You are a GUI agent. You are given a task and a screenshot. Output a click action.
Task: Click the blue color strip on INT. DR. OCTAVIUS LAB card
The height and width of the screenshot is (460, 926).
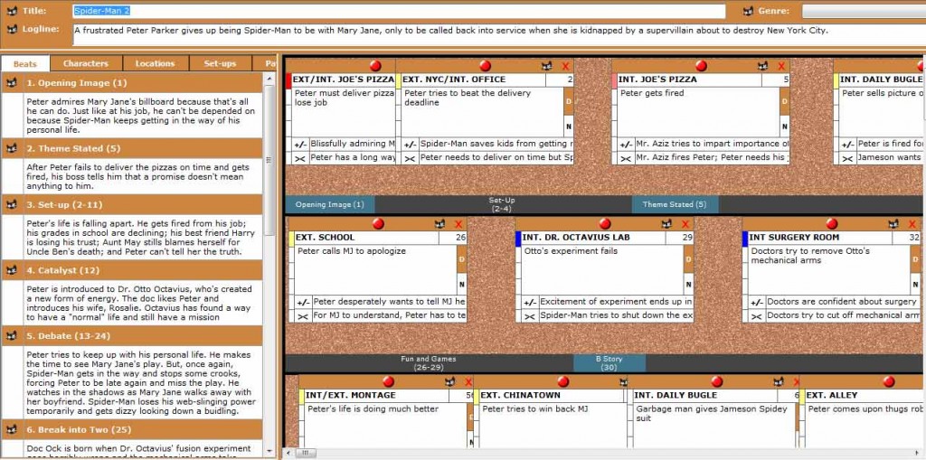(x=519, y=239)
